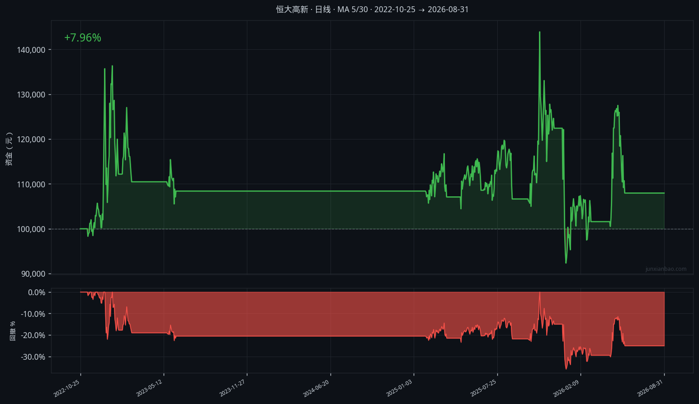Click the 2023-11-27 date tick label

point(233,388)
